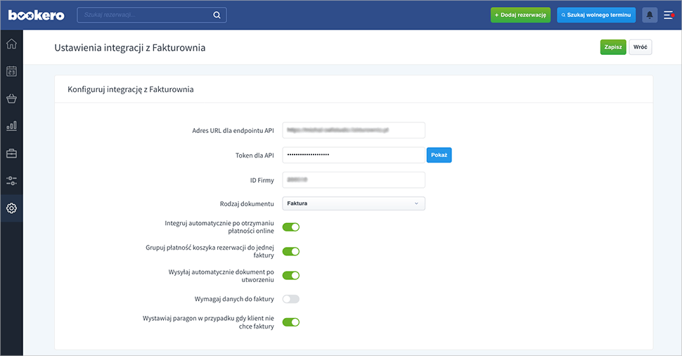Screen dimensions: 682x356
Task: Open the settings gear sidebar icon
Action: [x=12, y=208]
